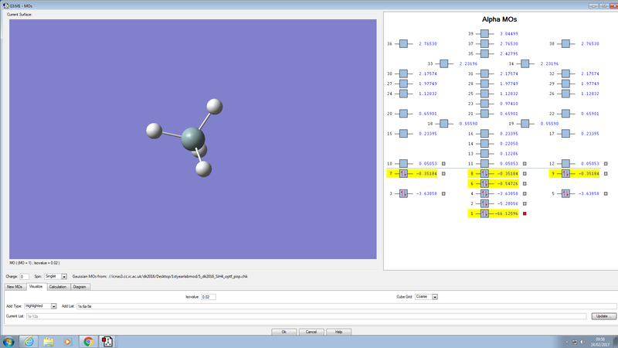Select orbital box for MO 18
The width and height of the screenshot is (618, 348).
(x=443, y=124)
